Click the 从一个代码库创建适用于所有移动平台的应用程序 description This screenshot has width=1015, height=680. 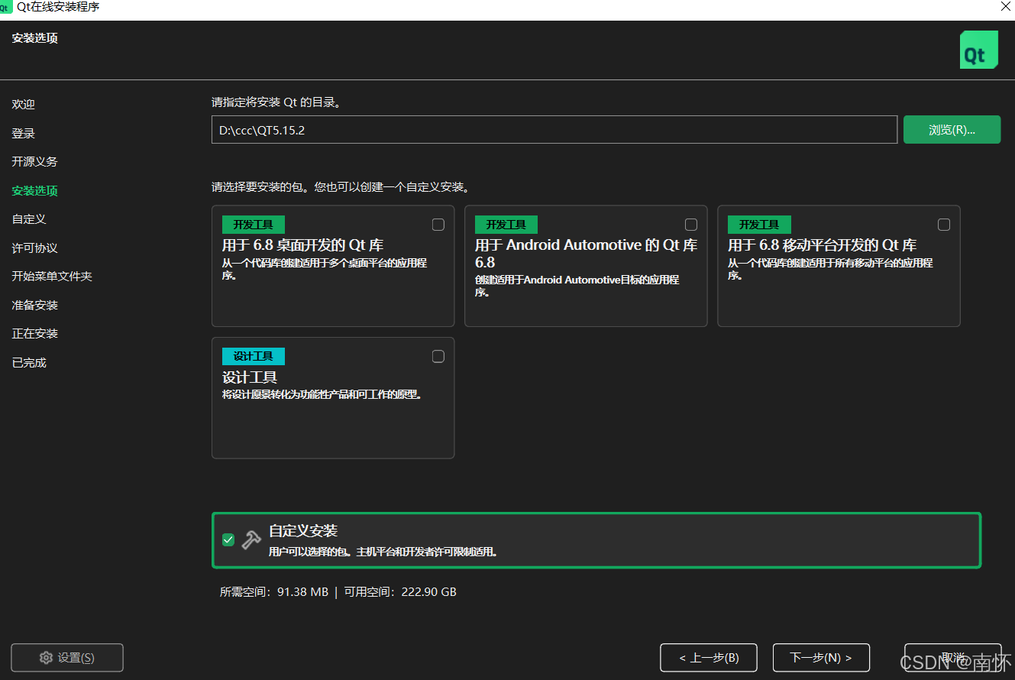pos(830,269)
